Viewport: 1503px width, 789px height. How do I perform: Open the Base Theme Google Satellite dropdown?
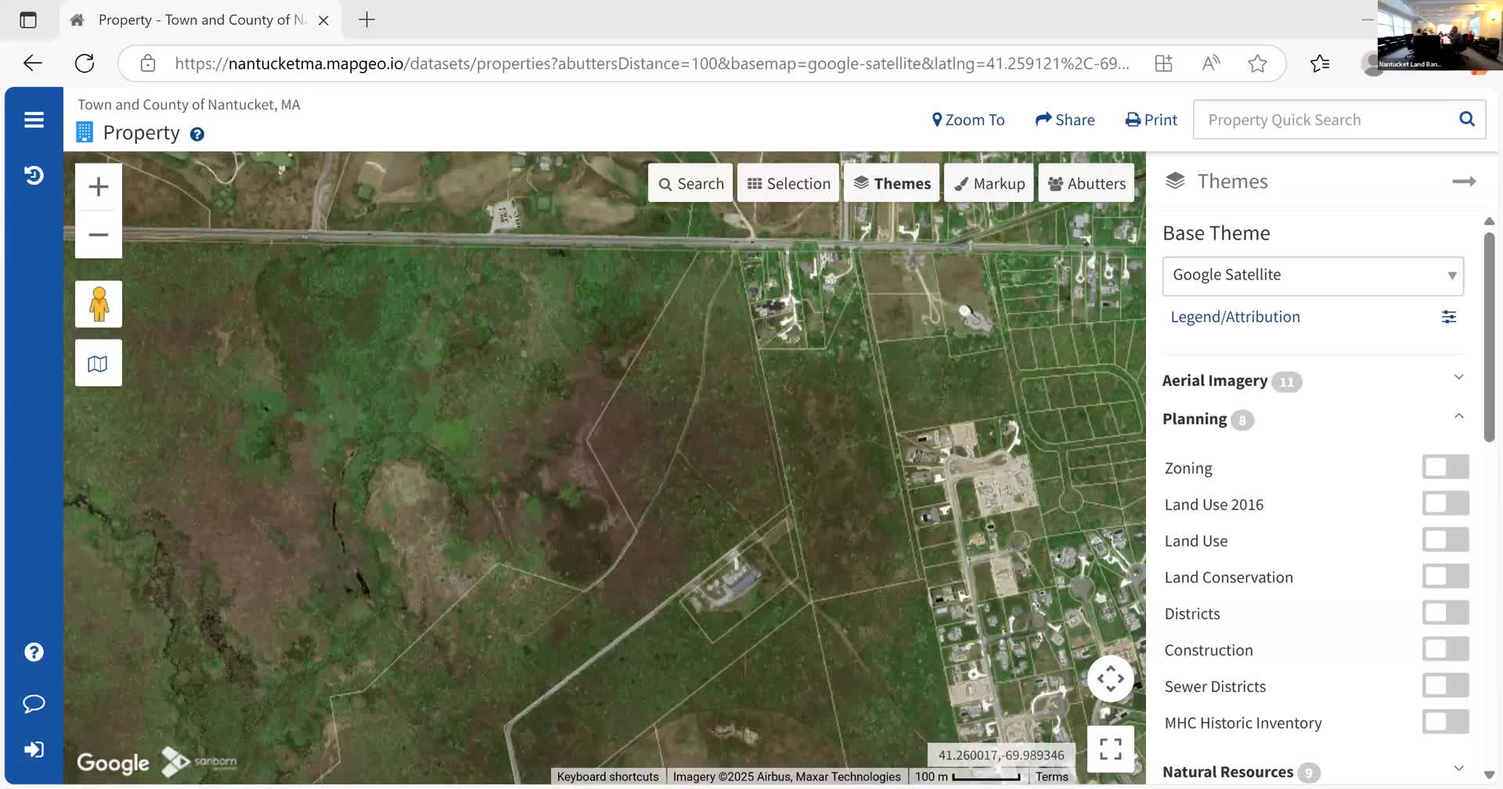coord(1313,276)
